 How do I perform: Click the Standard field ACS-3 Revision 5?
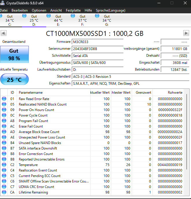[x=131, y=77]
